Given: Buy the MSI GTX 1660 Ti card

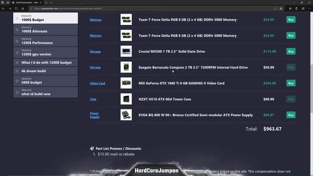Looking at the screenshot, I should [291, 83].
